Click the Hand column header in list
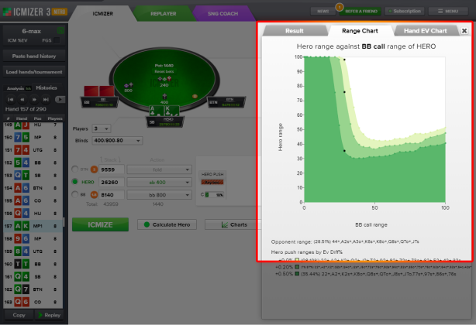Screen dimensions: 476x325 coord(22,118)
